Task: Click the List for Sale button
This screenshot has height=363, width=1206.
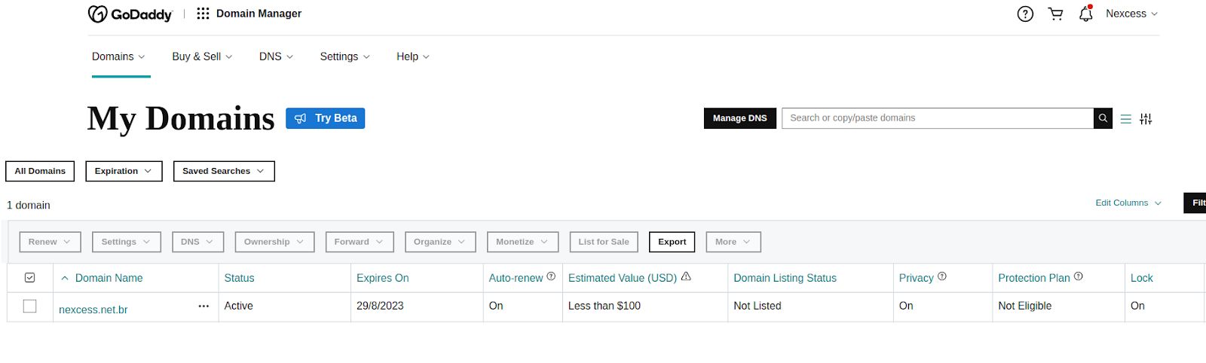Action: (604, 242)
